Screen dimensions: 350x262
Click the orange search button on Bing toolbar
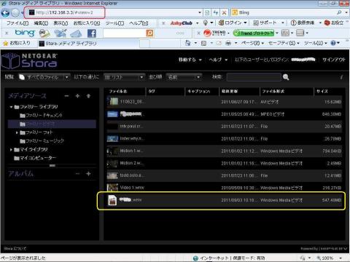(149, 33)
